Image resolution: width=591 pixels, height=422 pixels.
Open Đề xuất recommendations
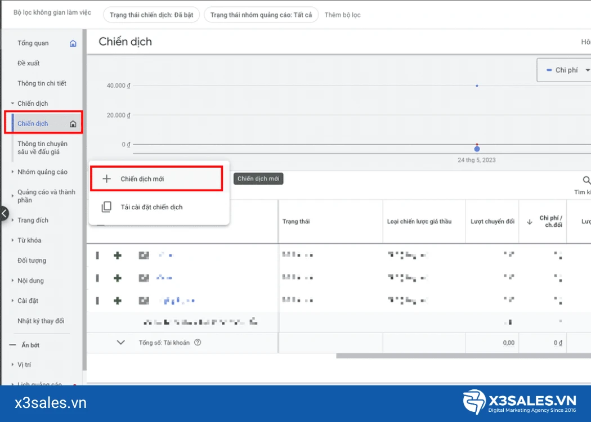pyautogui.click(x=29, y=63)
